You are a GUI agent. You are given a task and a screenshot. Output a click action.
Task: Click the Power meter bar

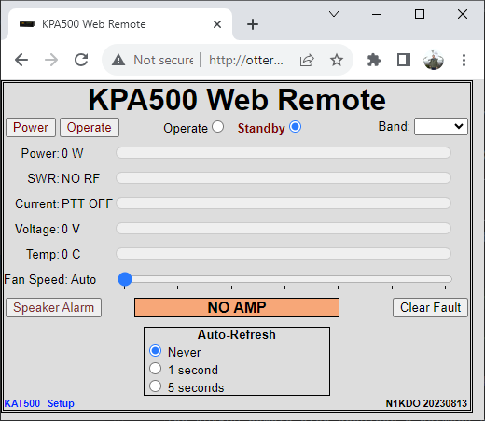point(284,153)
